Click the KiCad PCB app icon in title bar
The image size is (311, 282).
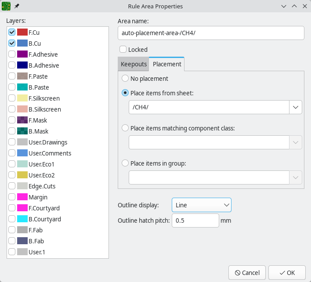coord(6,6)
